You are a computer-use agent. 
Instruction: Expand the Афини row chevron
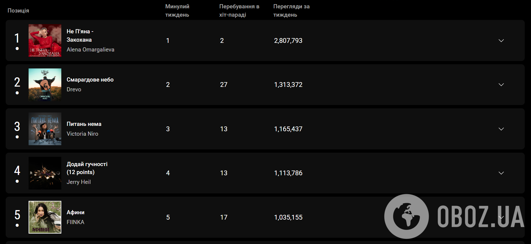[x=501, y=217]
